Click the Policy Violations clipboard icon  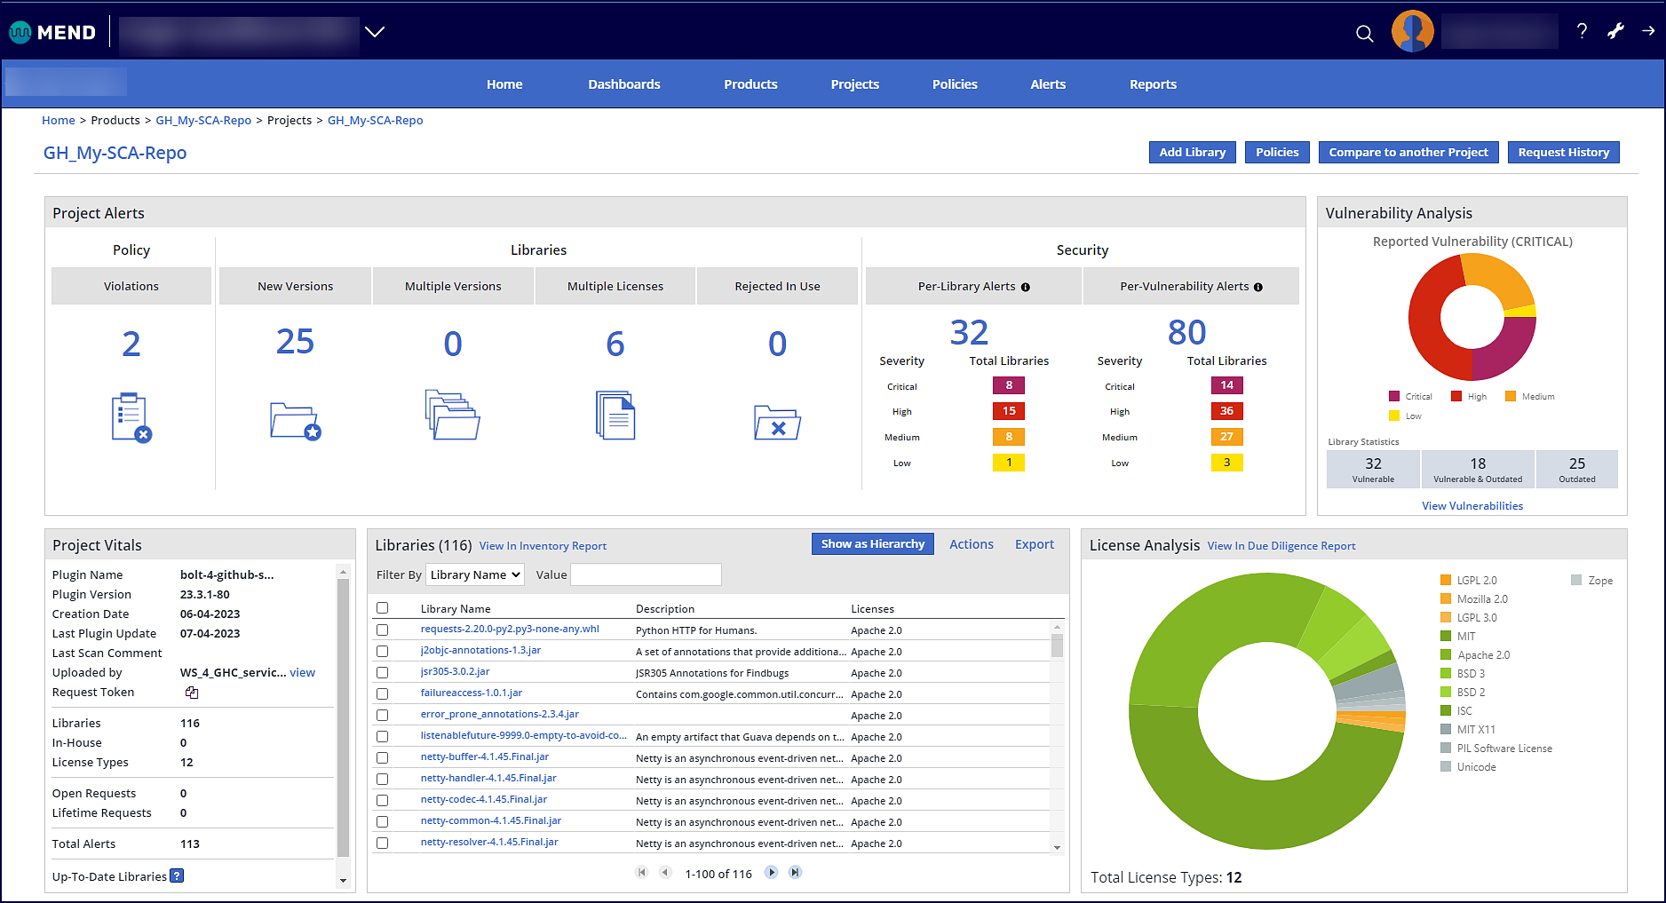tap(131, 417)
